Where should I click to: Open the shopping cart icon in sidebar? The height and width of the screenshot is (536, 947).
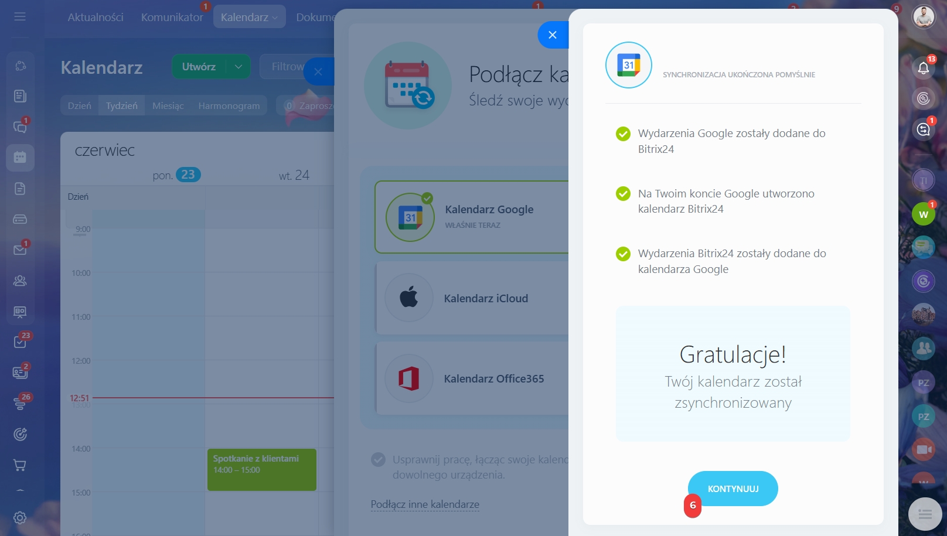point(20,465)
